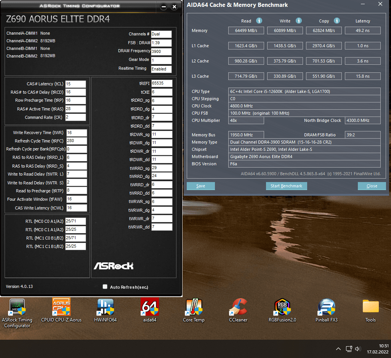Click the Refresh Cycle Time (tRFC) field
Viewport: 391px width, 358px height.
(77, 141)
